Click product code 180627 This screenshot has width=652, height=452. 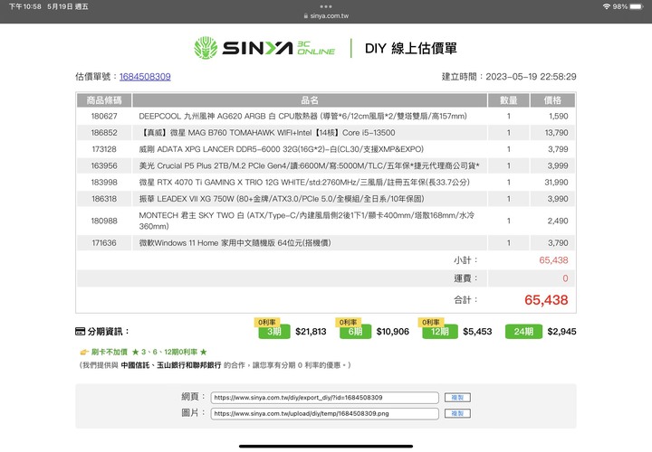point(104,117)
